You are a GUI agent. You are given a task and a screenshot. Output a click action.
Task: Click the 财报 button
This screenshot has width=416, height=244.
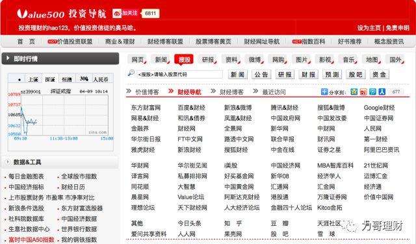[x=308, y=75]
